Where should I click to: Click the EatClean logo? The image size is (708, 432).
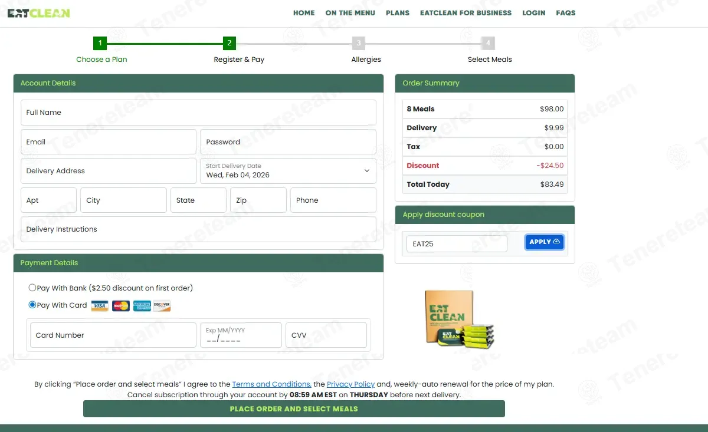(x=38, y=13)
